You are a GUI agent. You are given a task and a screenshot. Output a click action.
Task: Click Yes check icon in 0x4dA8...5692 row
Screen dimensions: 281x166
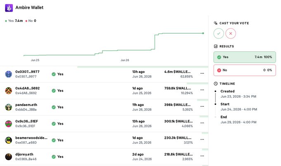54,91
